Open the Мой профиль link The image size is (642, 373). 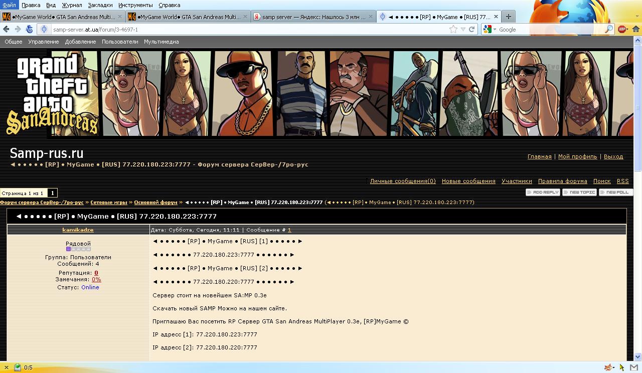click(577, 156)
